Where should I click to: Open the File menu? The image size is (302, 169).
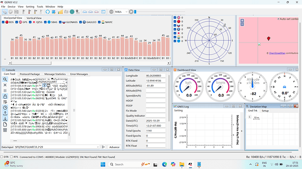pos(3,7)
